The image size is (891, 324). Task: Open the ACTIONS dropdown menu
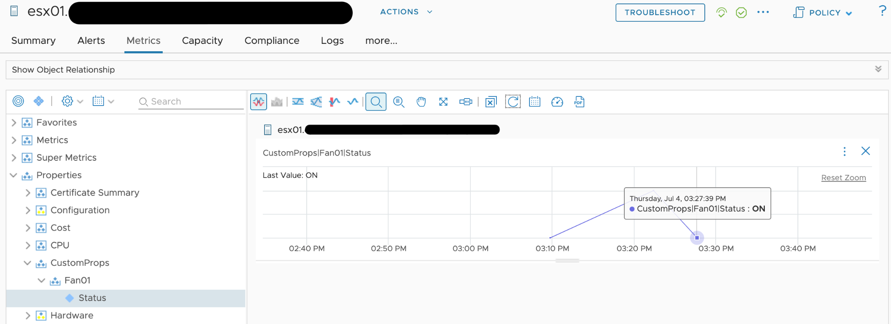point(406,12)
